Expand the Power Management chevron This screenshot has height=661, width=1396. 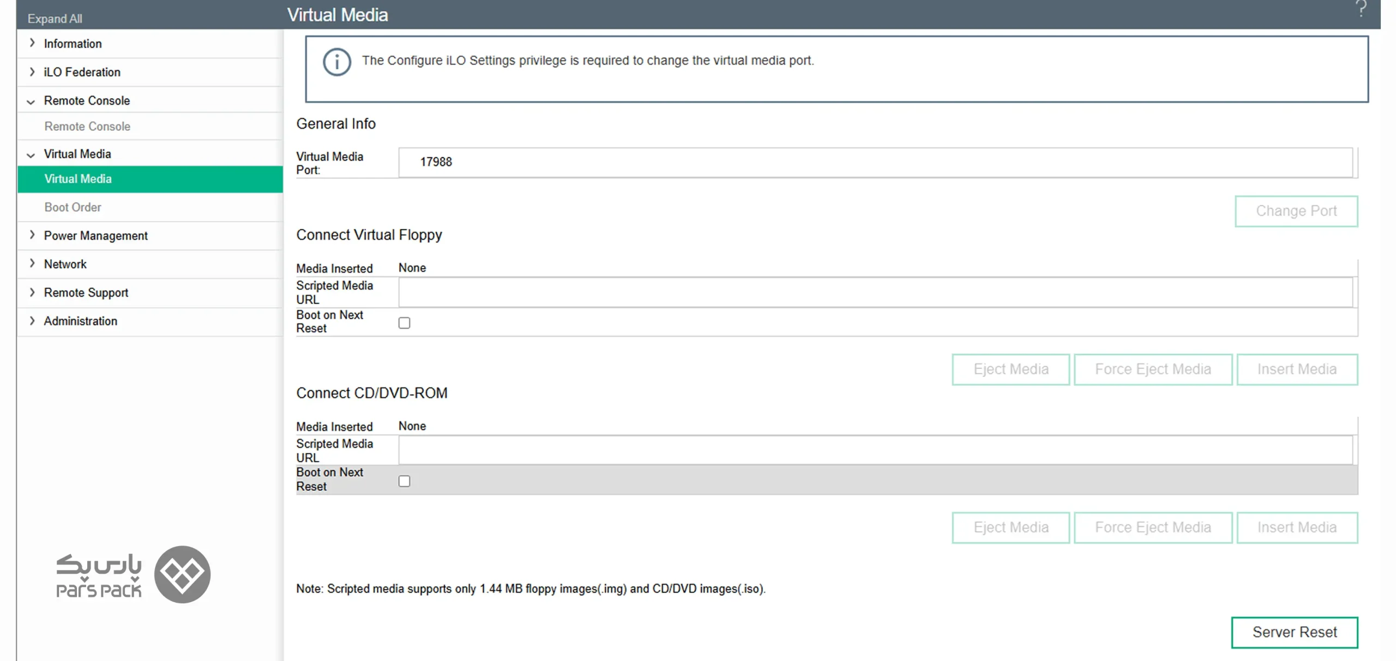click(32, 235)
